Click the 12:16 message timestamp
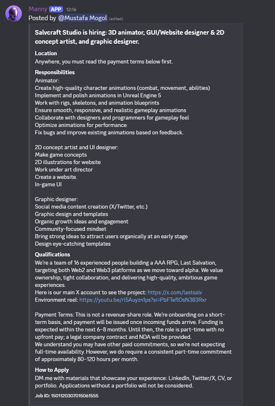The height and width of the screenshot is (406, 275). point(71,9)
